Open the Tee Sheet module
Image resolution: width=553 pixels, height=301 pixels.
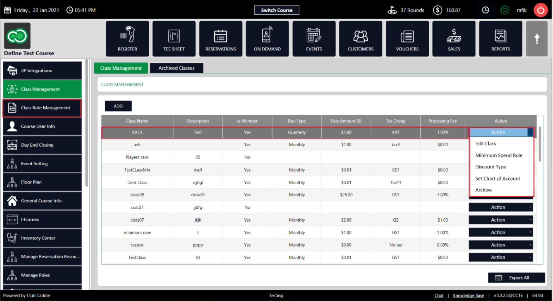coord(174,38)
